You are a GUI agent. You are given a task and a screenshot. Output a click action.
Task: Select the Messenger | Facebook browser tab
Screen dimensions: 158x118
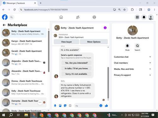click(x=20, y=3)
